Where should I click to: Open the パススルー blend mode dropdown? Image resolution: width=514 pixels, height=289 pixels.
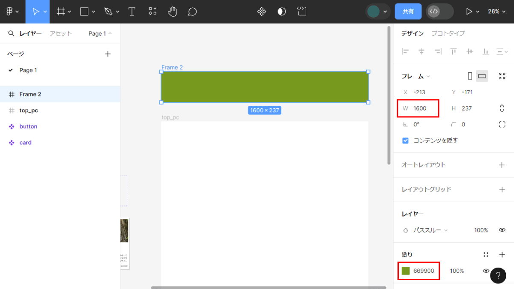click(430, 230)
